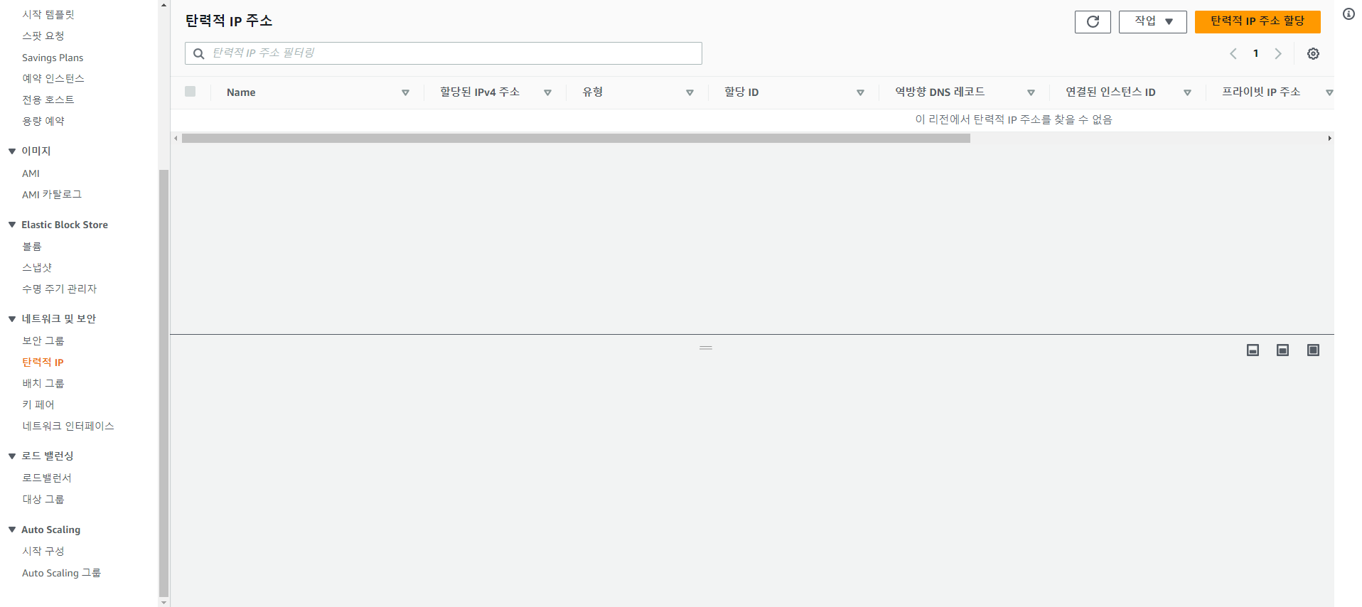The height and width of the screenshot is (607, 1362).
Task: Click the sidebar vertical scrollbar thumb
Action: tap(164, 383)
